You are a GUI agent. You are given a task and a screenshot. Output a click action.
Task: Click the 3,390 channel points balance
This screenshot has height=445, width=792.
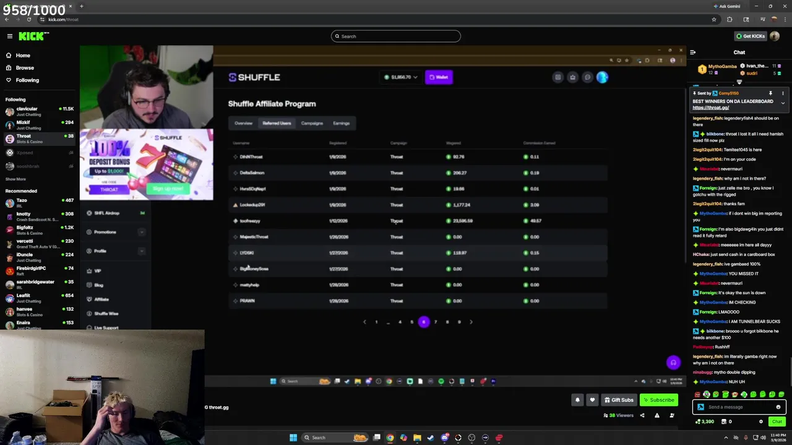coord(705,422)
